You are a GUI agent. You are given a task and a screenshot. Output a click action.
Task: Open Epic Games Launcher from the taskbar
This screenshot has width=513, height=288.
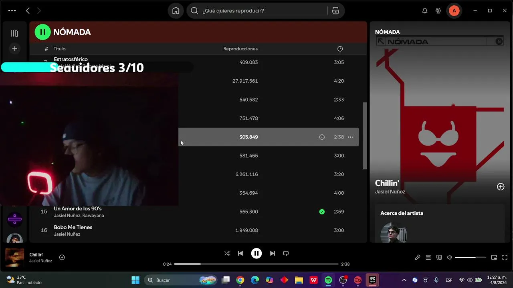coord(372,280)
